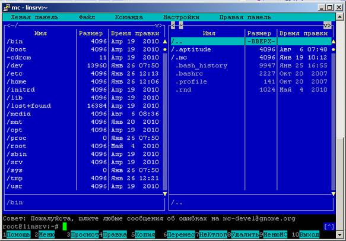The image size is (346, 241).
Task: Click the 5 Копия function key
Action: [x=143, y=234]
